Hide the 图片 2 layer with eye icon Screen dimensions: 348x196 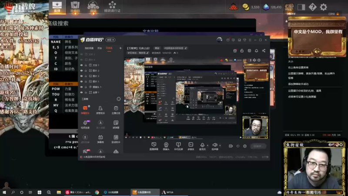tap(81, 71)
